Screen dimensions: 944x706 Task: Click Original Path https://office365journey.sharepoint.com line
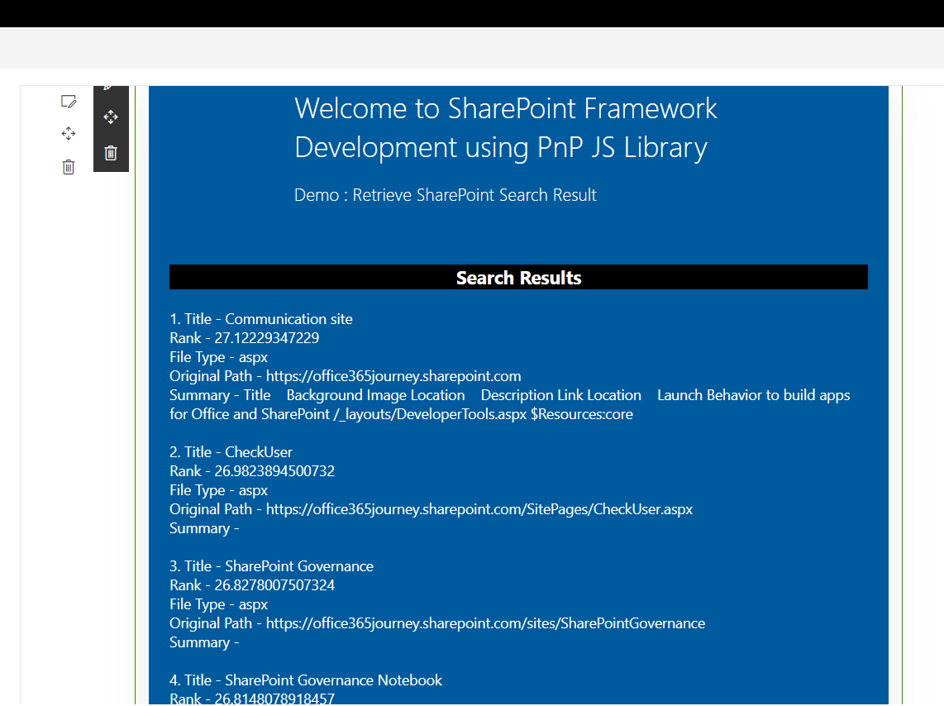[345, 376]
